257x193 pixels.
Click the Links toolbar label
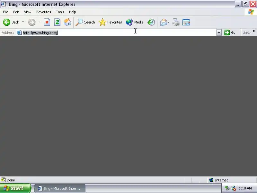246,32
